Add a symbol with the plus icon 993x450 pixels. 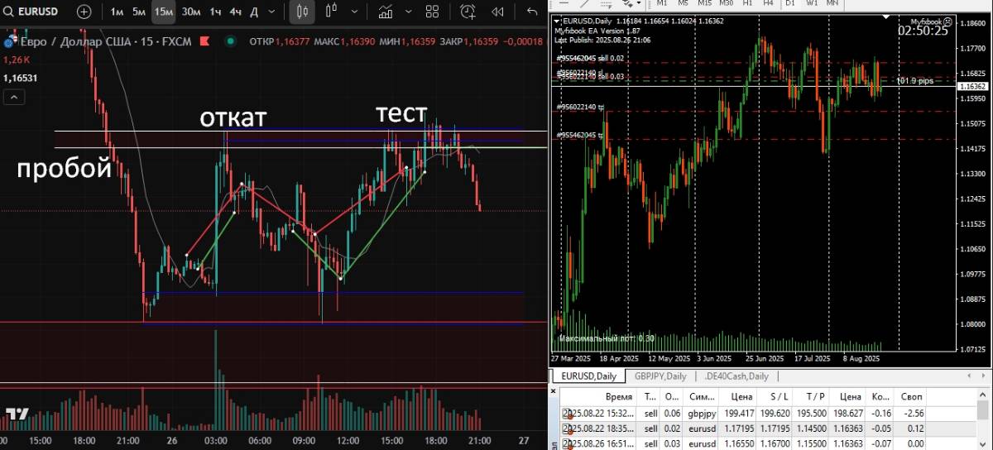[x=84, y=12]
